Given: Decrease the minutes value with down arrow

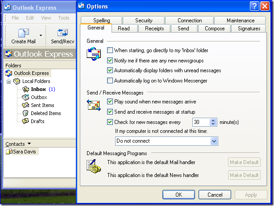Looking at the screenshot, I should click(213, 124).
